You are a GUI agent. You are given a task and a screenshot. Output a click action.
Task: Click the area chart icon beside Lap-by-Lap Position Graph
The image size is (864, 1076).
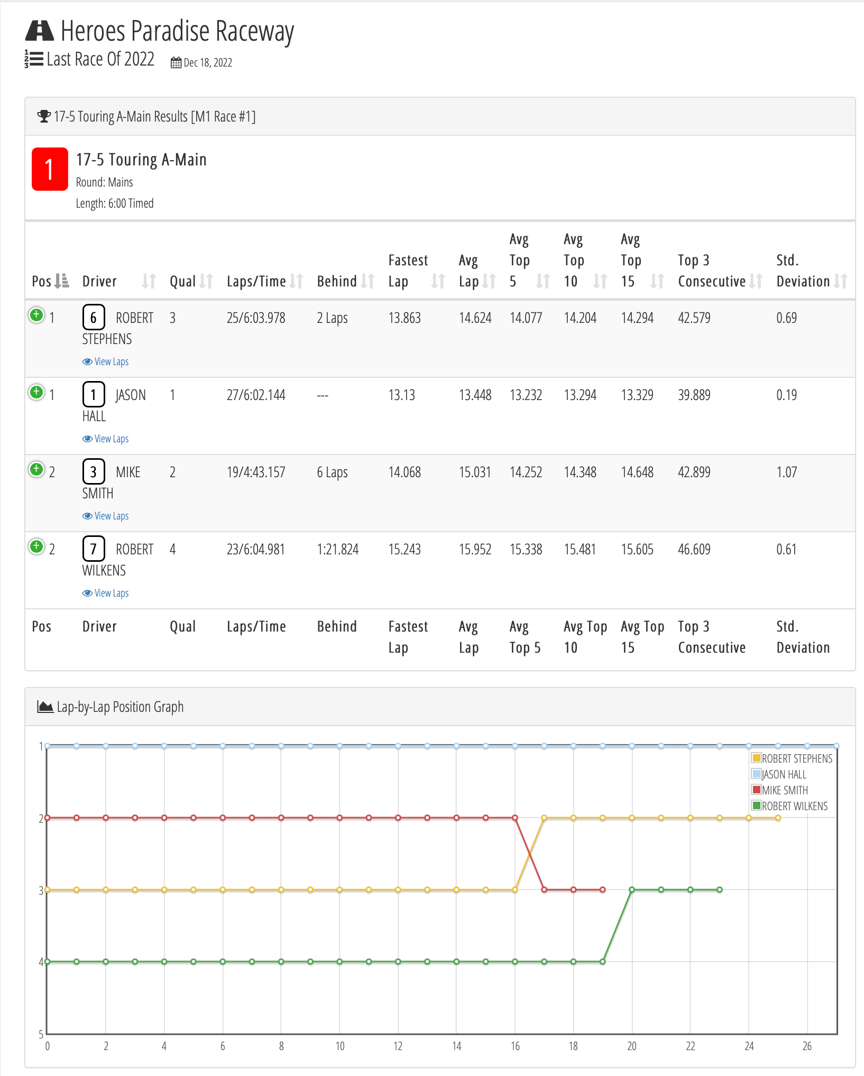pyautogui.click(x=45, y=707)
